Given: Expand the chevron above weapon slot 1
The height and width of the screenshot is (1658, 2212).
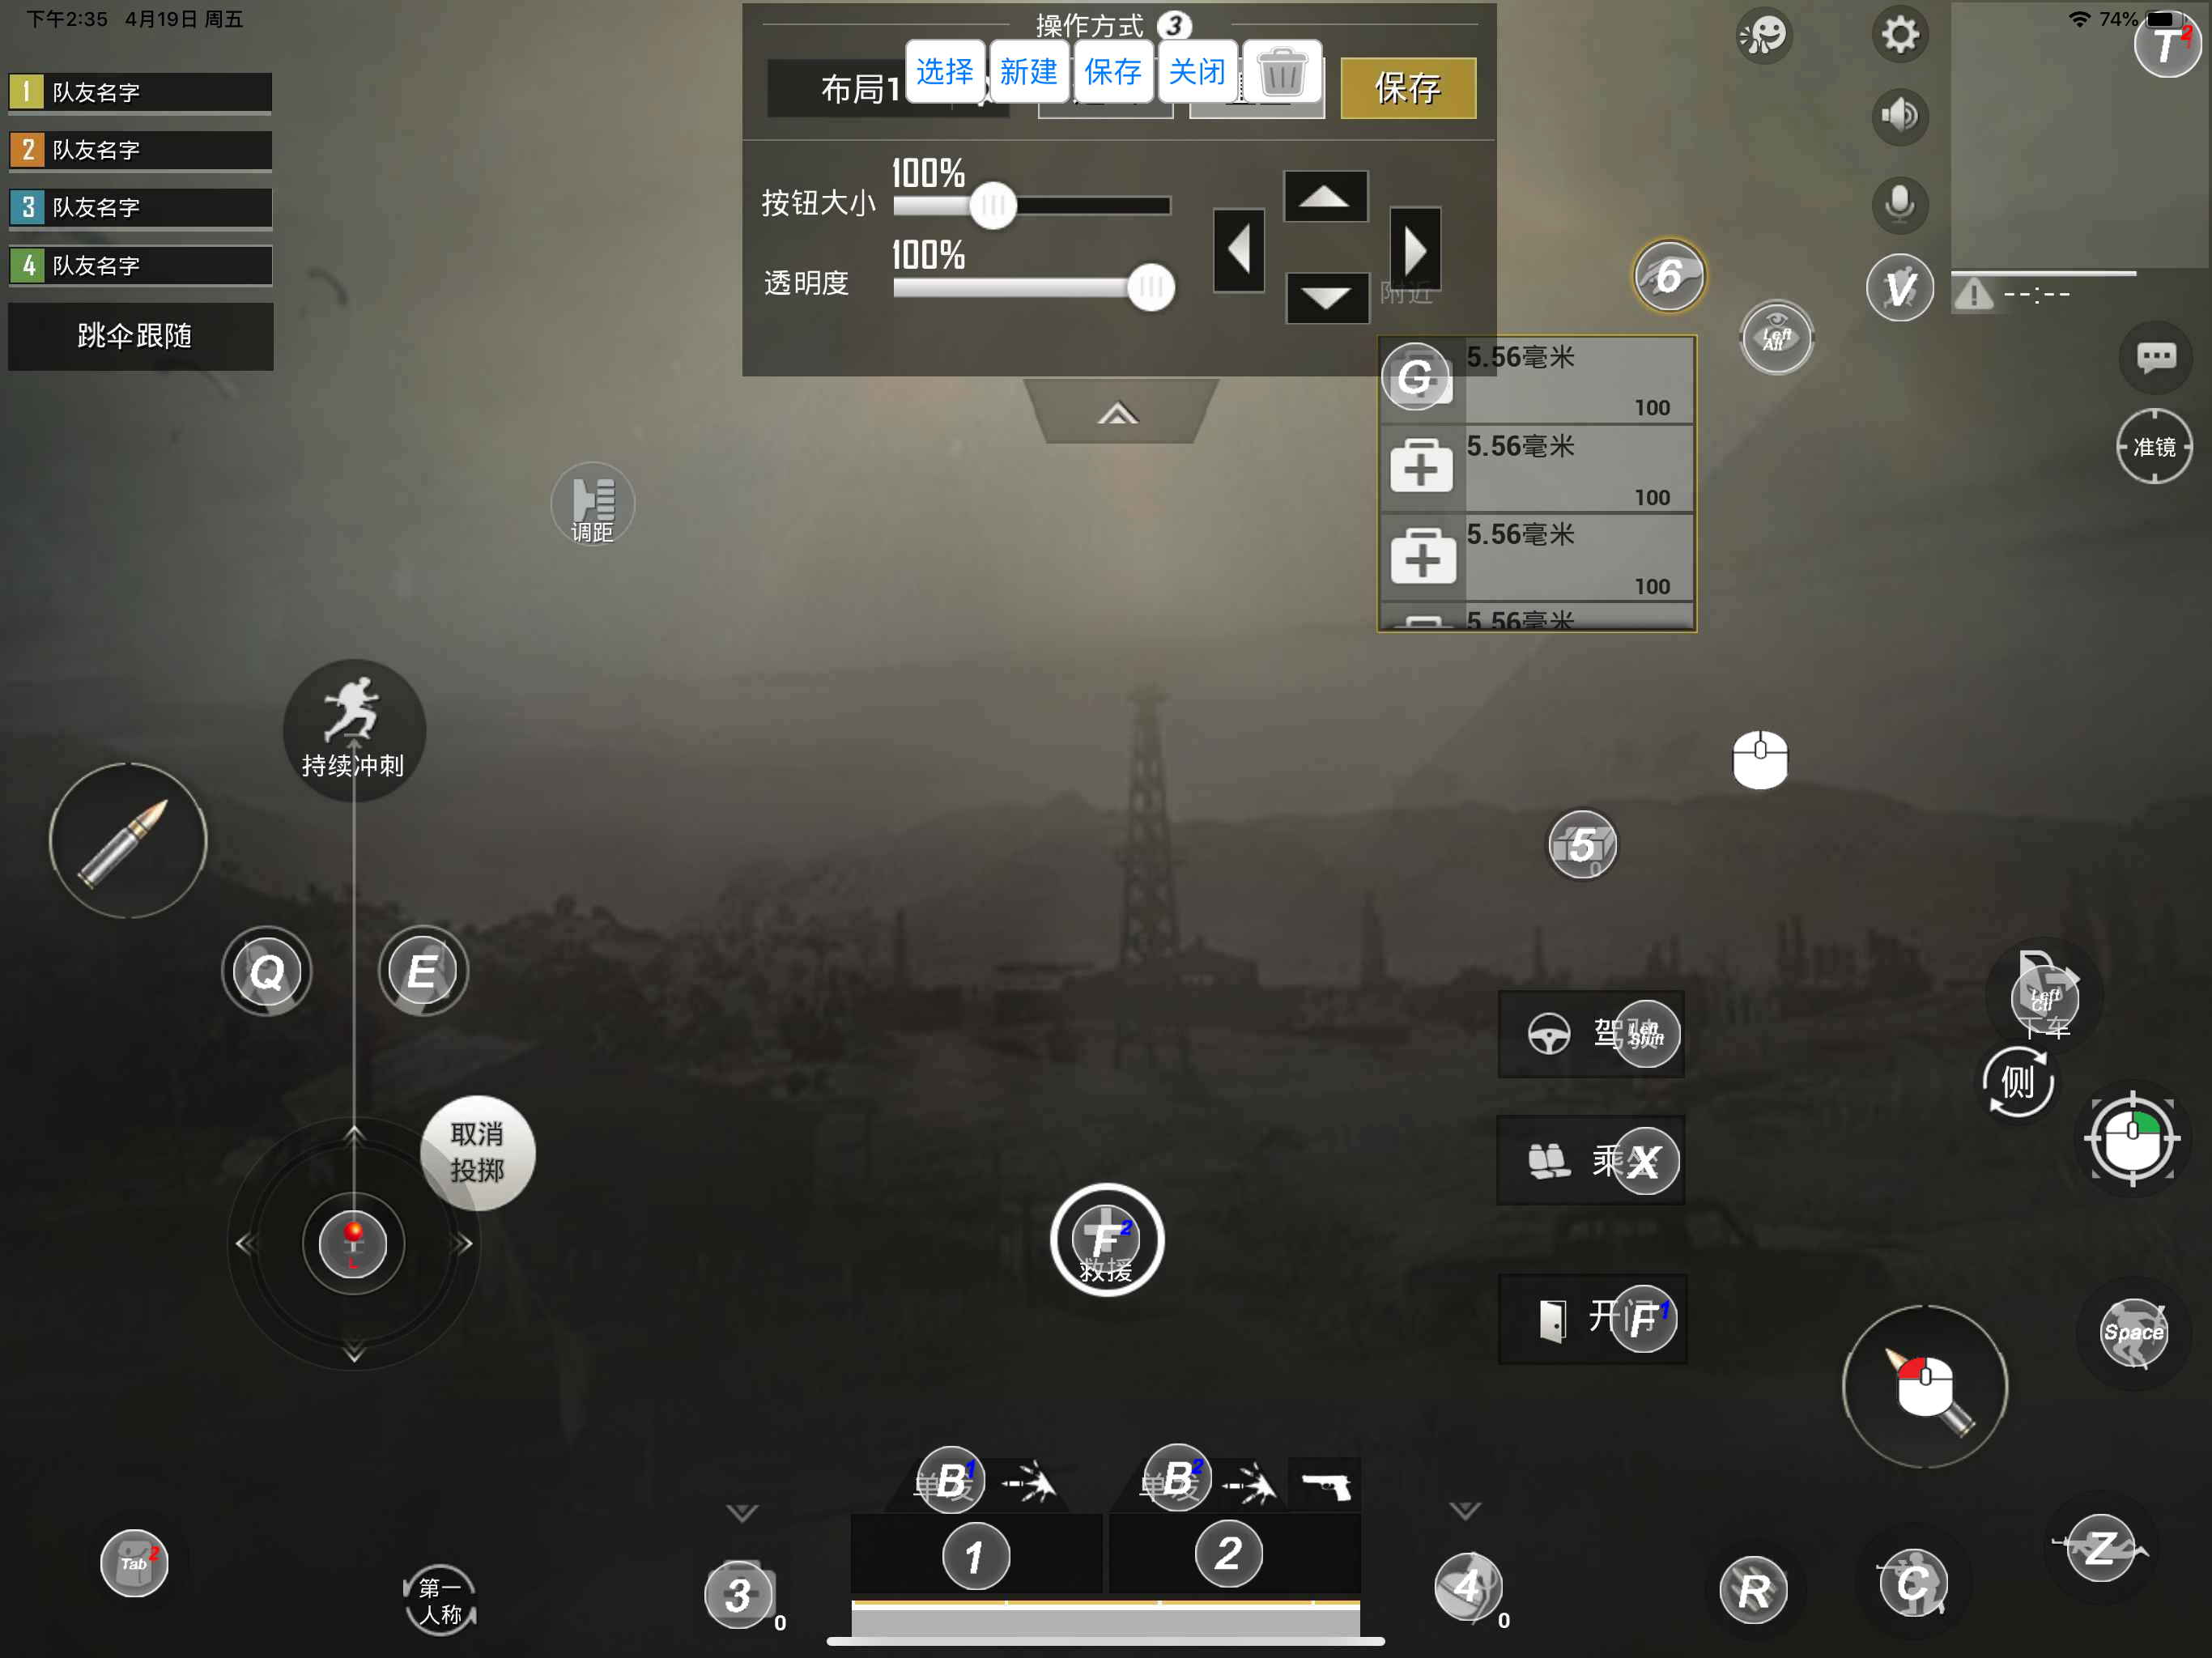Looking at the screenshot, I should point(742,1512).
